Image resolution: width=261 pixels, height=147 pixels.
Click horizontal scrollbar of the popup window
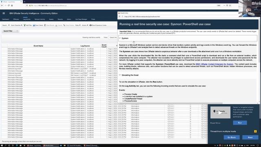pos(170,103)
